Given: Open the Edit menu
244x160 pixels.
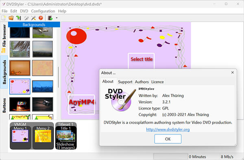Looking at the screenshot, I should (x=13, y=11).
